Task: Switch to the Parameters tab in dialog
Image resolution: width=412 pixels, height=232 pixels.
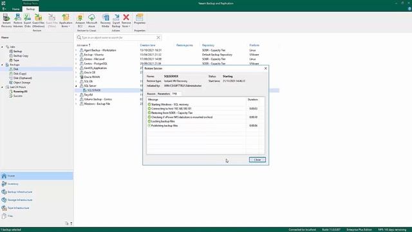Action: (164, 94)
